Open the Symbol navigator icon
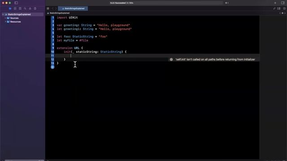287x161 pixels. coord(20,8)
